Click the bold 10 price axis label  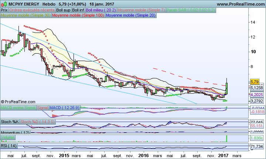[x=253, y=52]
